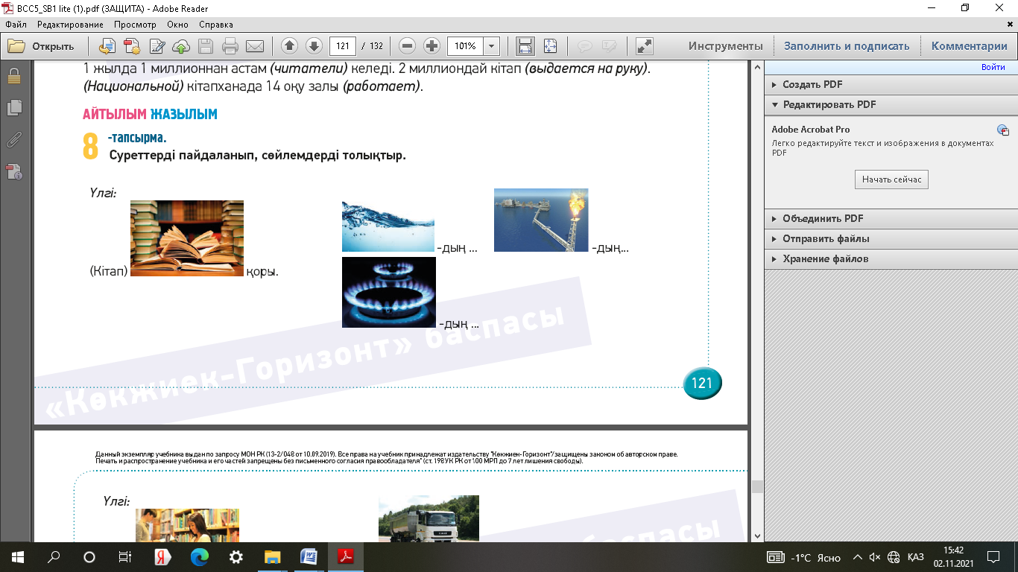Open the zoom level dropdown arrow
The image size is (1018, 572).
tap(492, 46)
